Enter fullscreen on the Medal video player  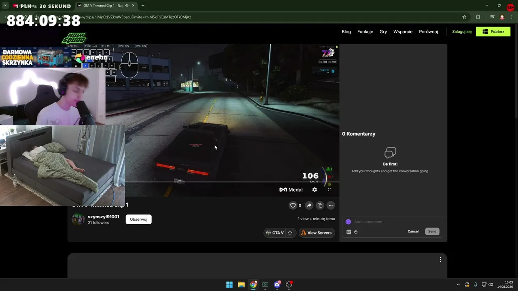point(329,190)
